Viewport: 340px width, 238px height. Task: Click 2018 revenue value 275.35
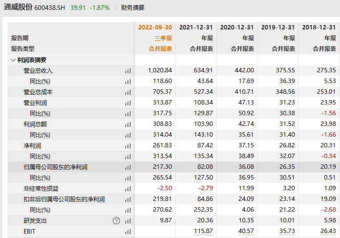tap(326, 71)
